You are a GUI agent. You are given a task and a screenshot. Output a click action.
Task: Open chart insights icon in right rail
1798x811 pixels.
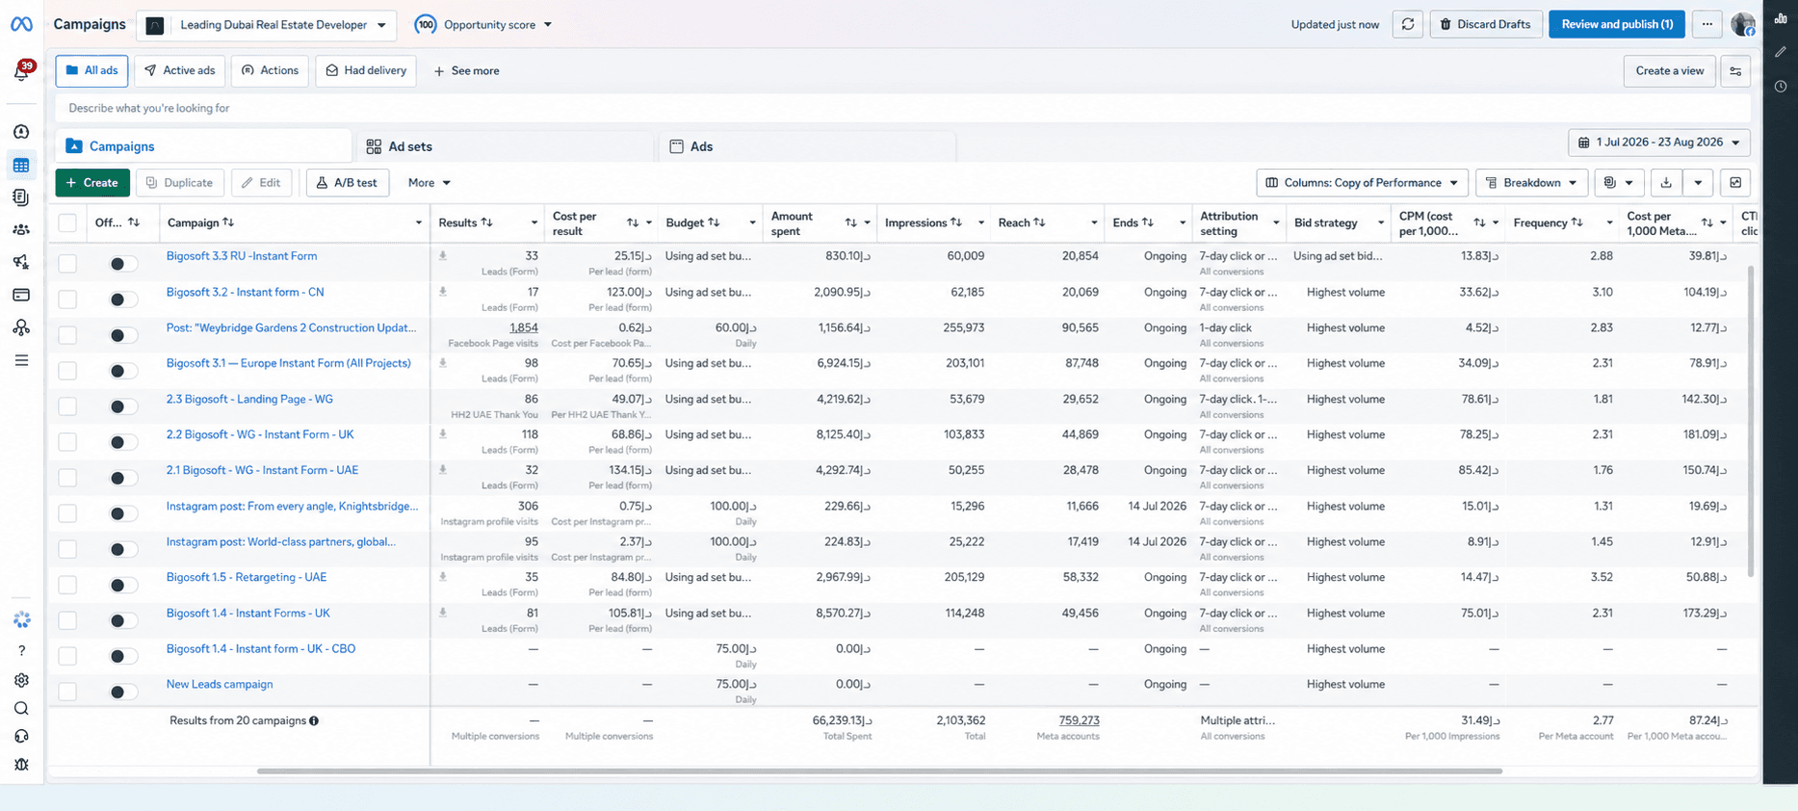point(1781,18)
